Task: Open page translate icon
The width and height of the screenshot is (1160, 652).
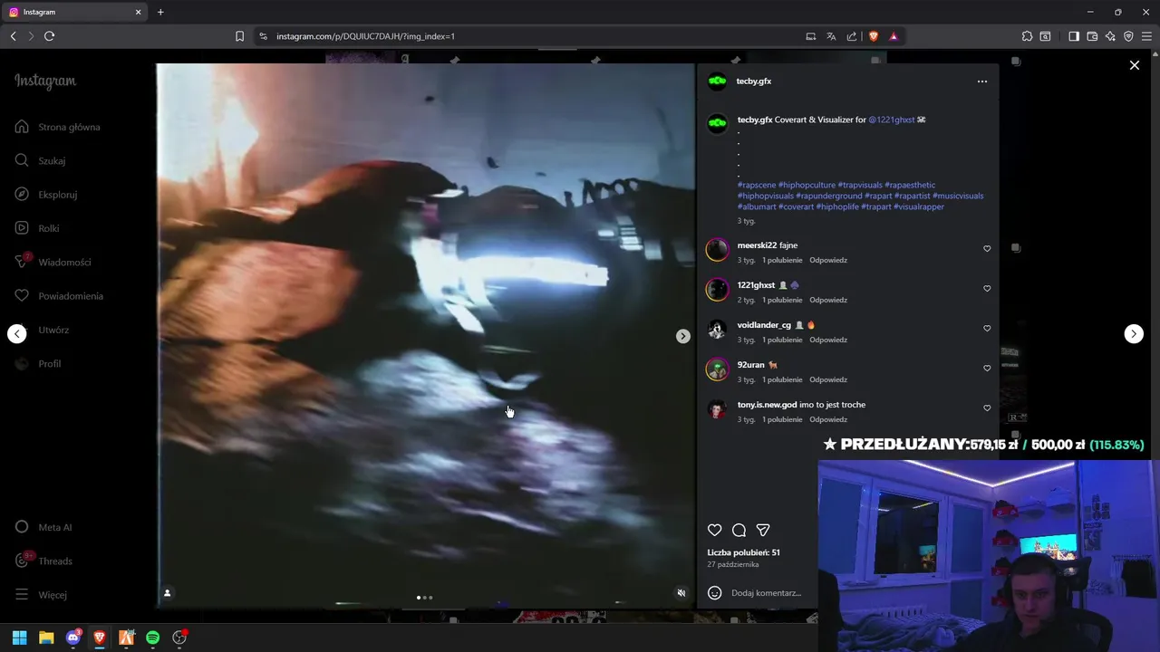Action: tap(831, 36)
